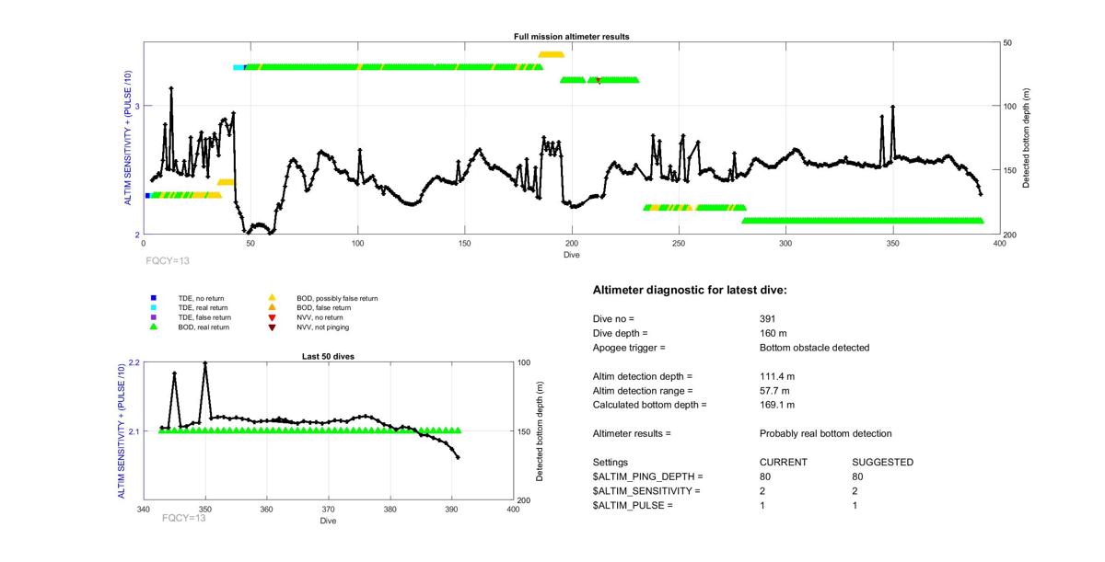Click the "$ALTIM_PING_DEPTH =" setting name
1105x562 pixels.
tap(648, 476)
